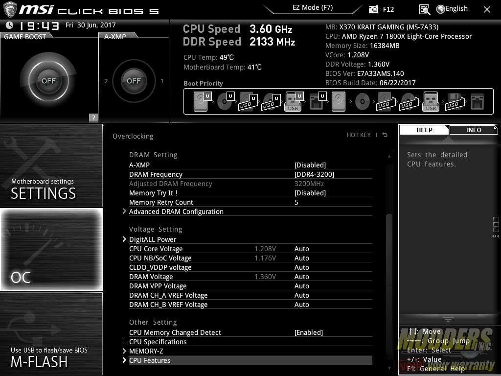
Task: Select the UEFI hard disk boot device icon
Action: pos(202,101)
